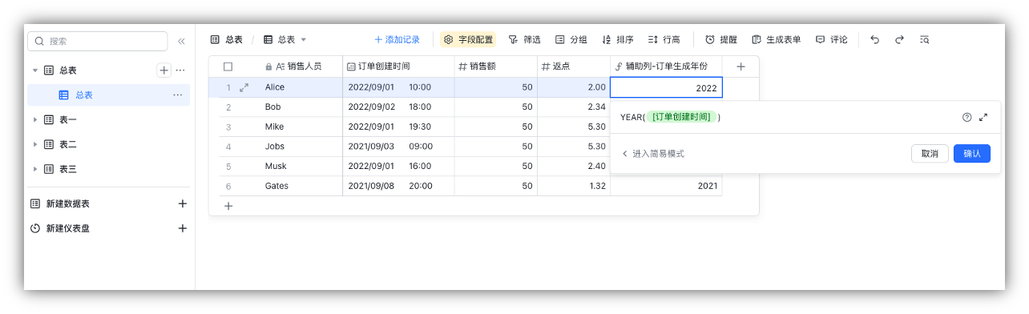Click the plus next to 新建数据表
This screenshot has height=314, width=1029.
[x=182, y=203]
